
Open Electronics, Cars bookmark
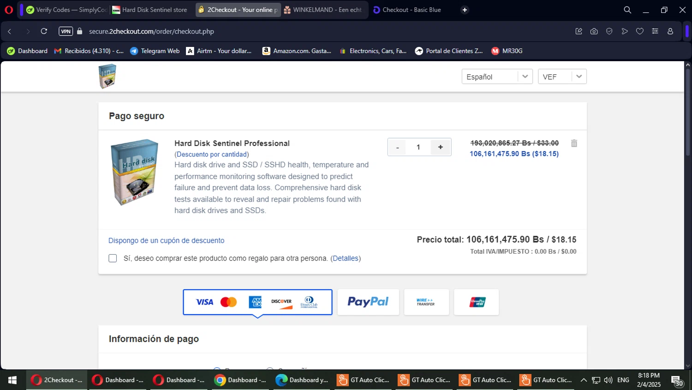[x=373, y=51]
